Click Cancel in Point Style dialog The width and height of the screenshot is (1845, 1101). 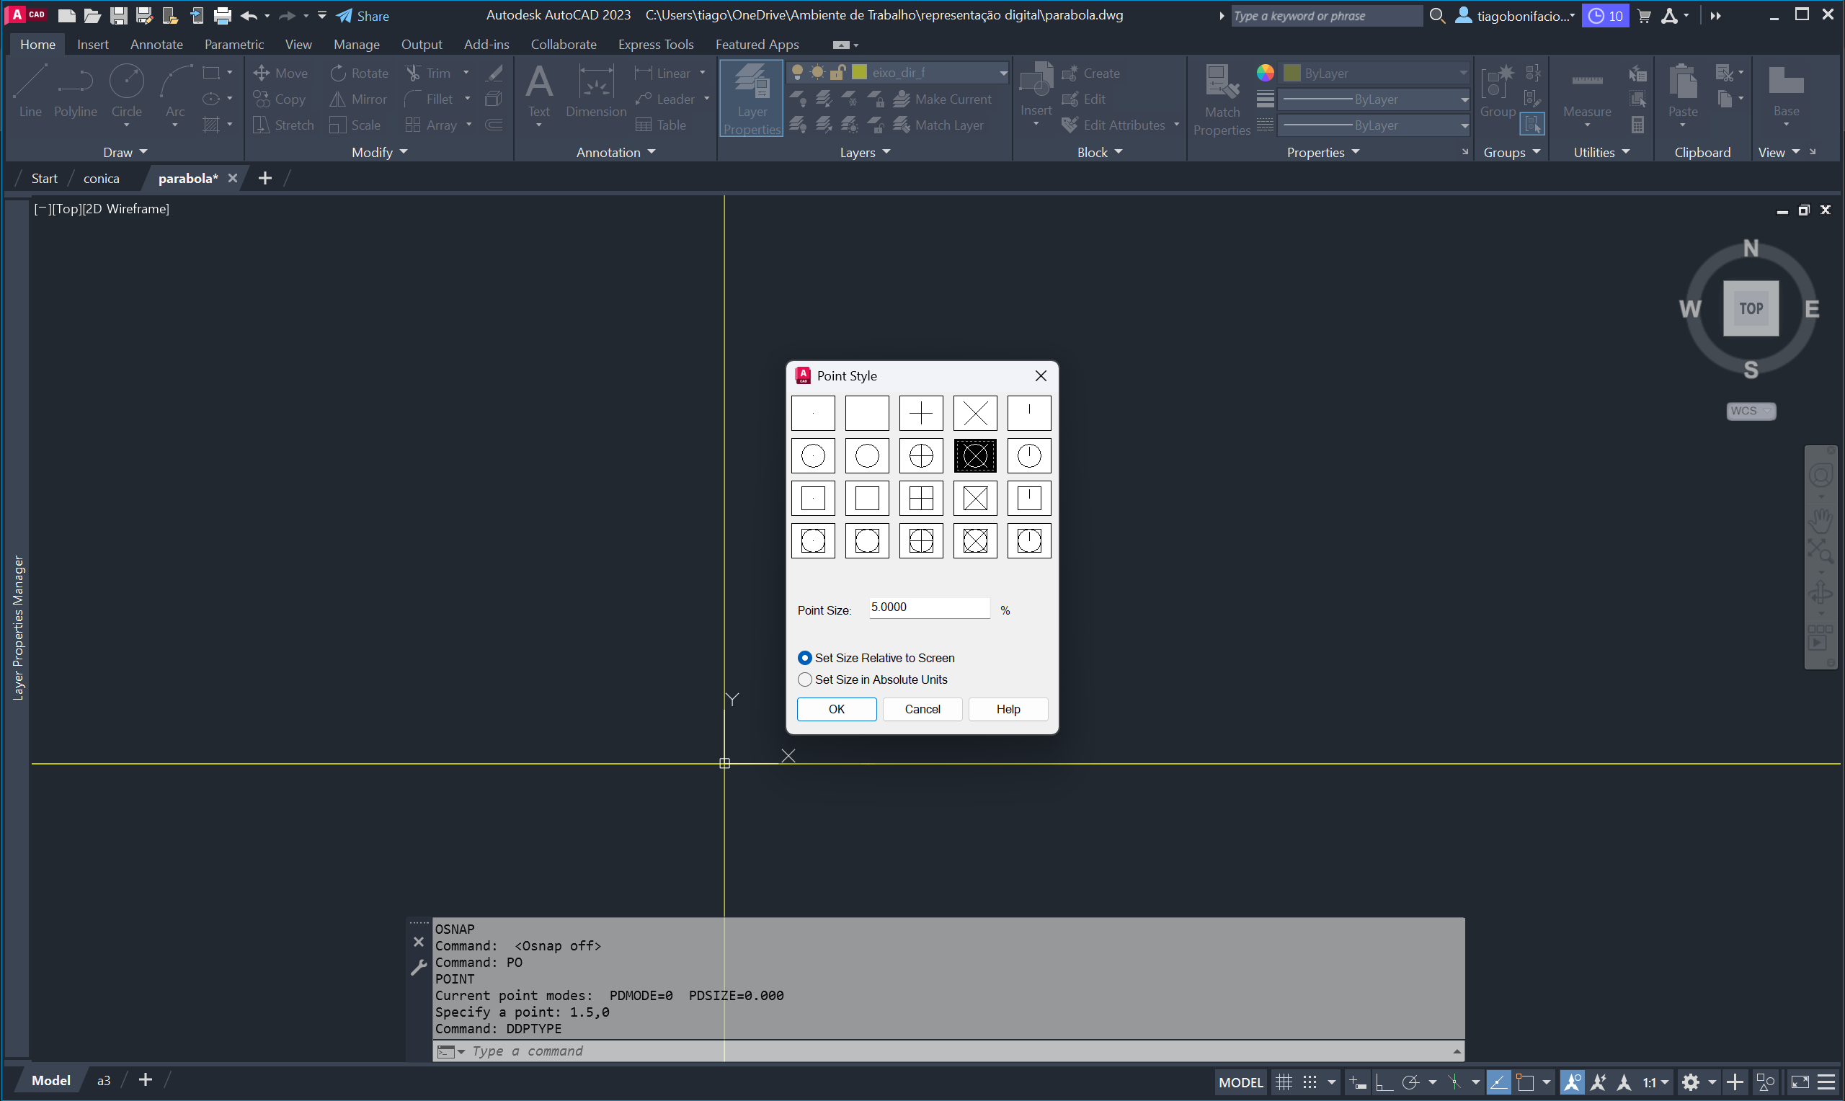click(922, 709)
